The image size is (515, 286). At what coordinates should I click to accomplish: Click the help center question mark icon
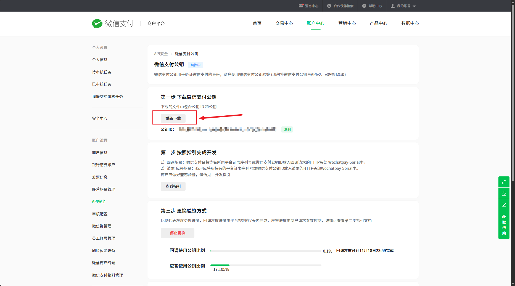364,6
